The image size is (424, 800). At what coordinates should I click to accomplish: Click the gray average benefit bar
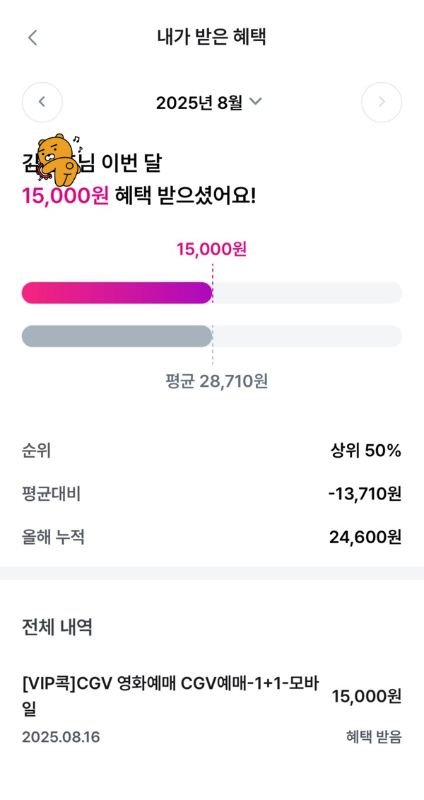click(x=117, y=336)
